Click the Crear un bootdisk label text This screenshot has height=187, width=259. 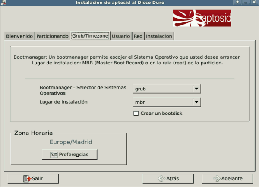[x=161, y=113]
